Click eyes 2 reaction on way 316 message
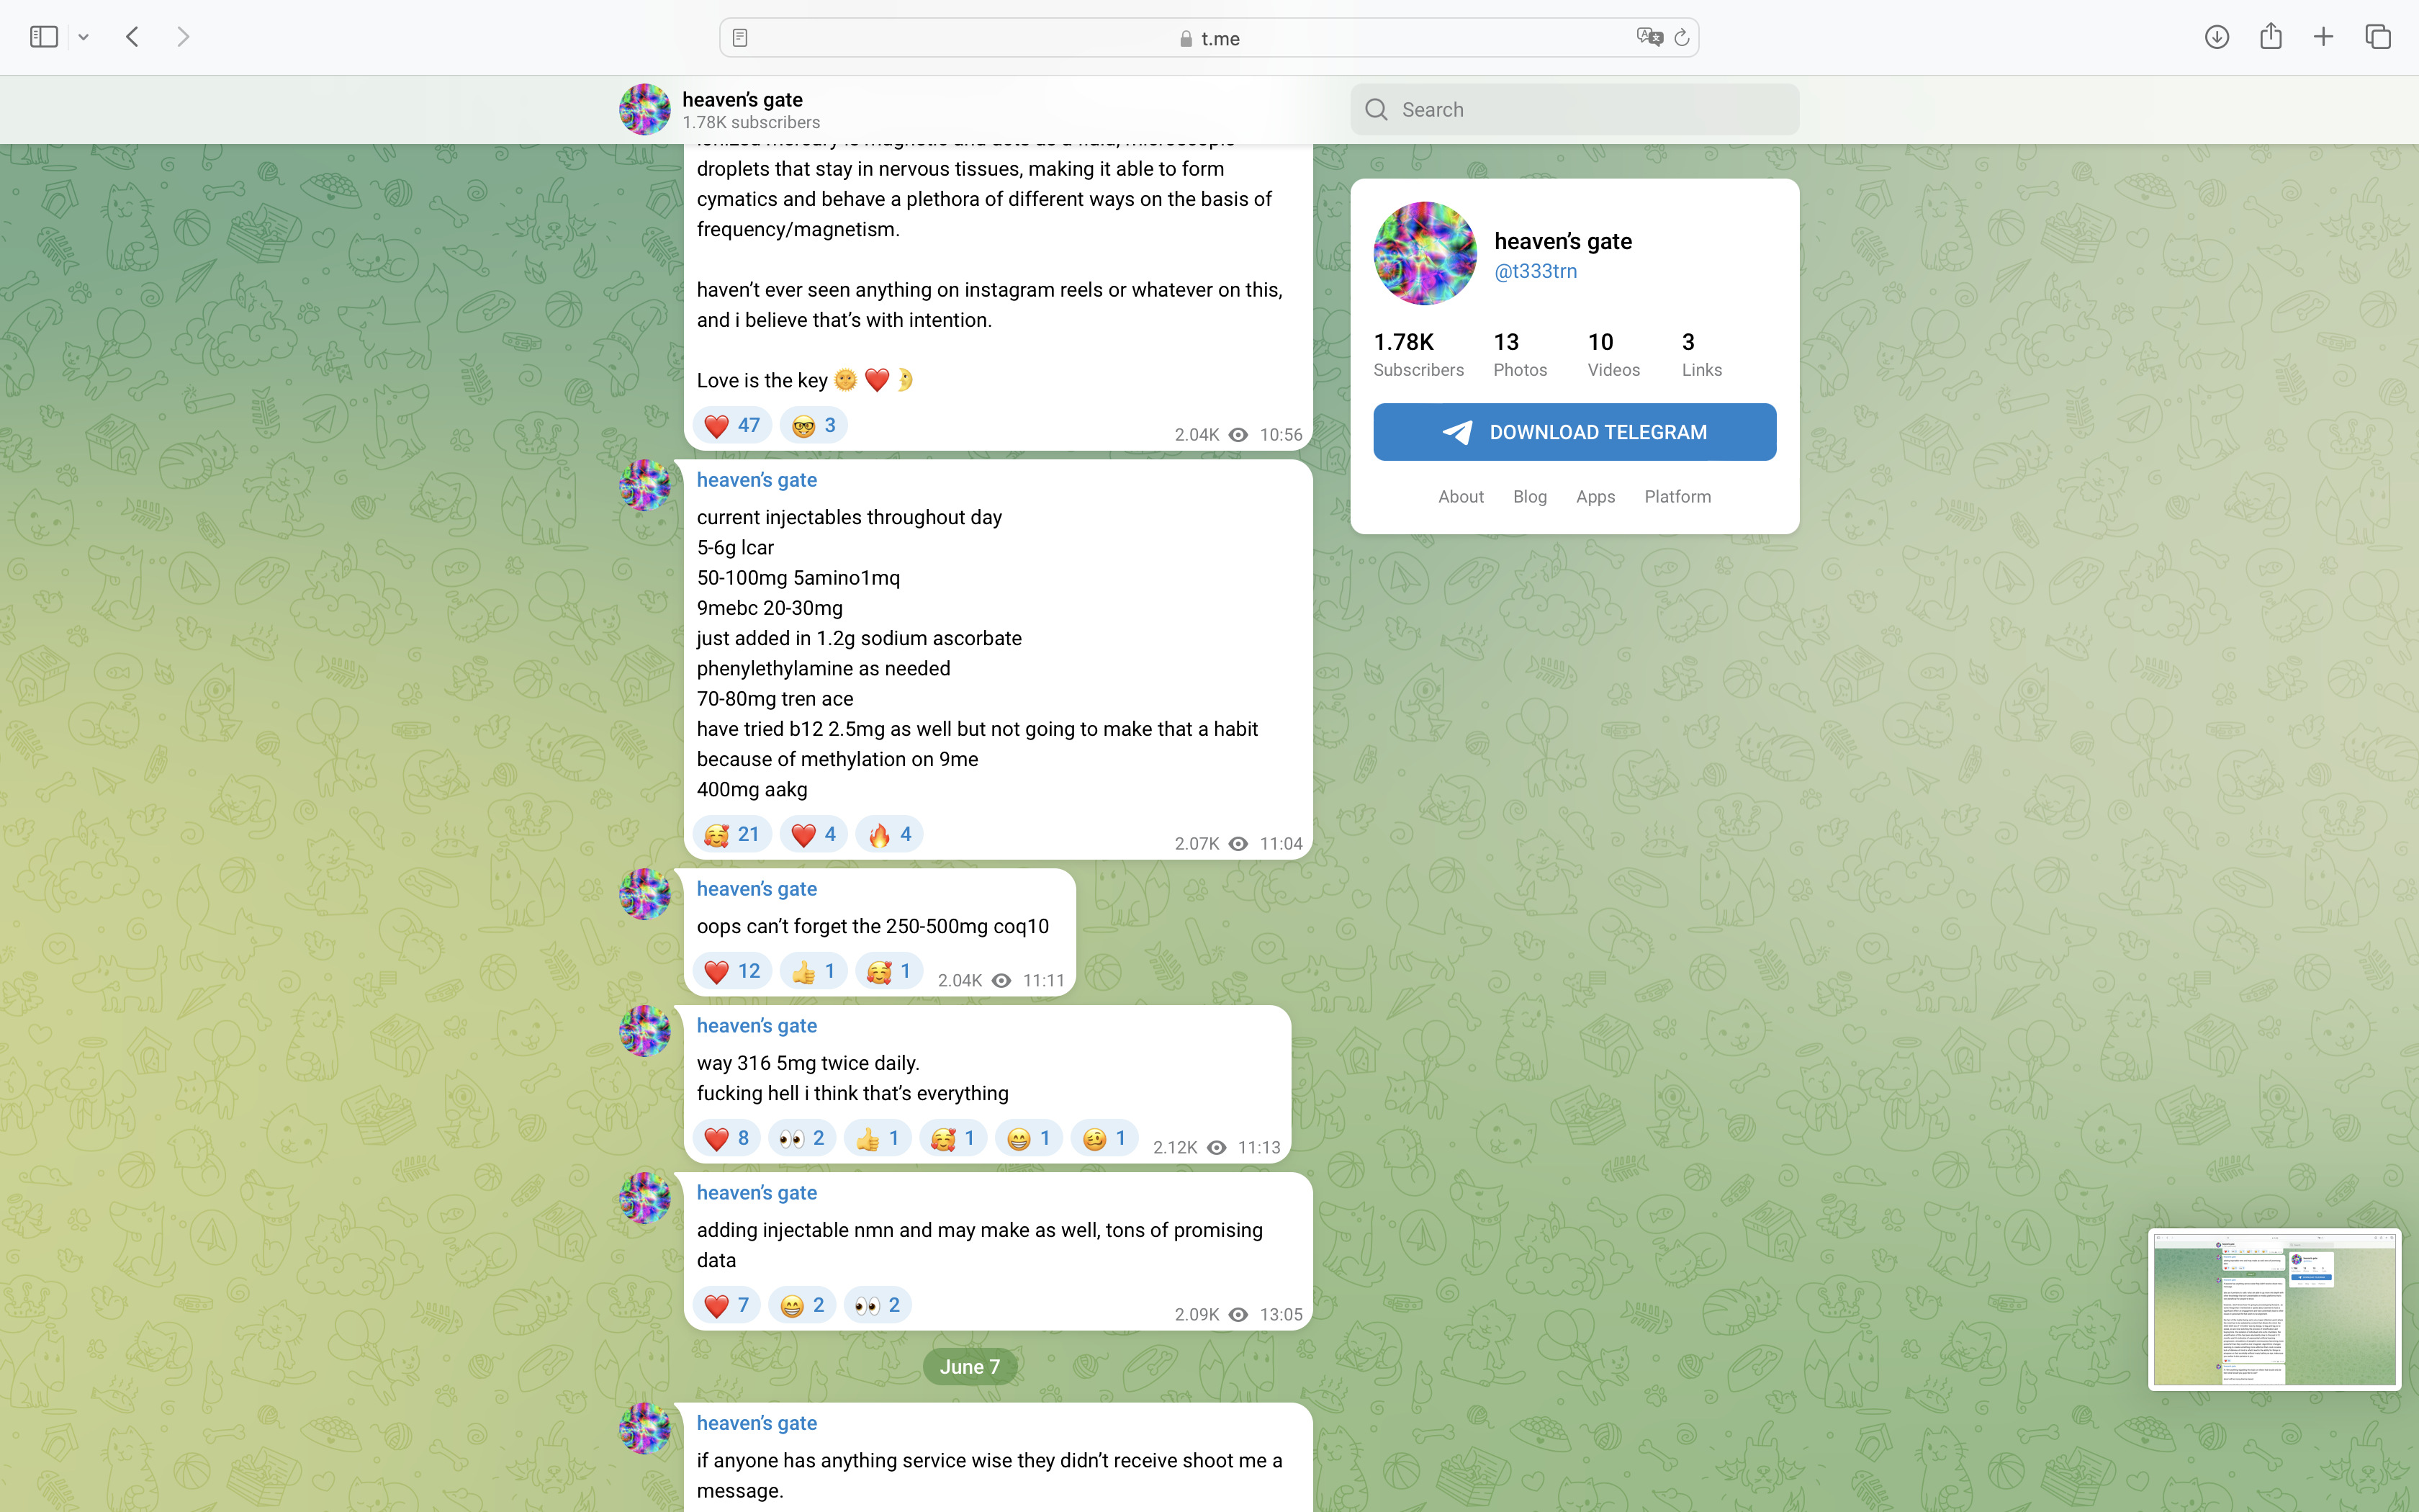2419x1512 pixels. (802, 1139)
